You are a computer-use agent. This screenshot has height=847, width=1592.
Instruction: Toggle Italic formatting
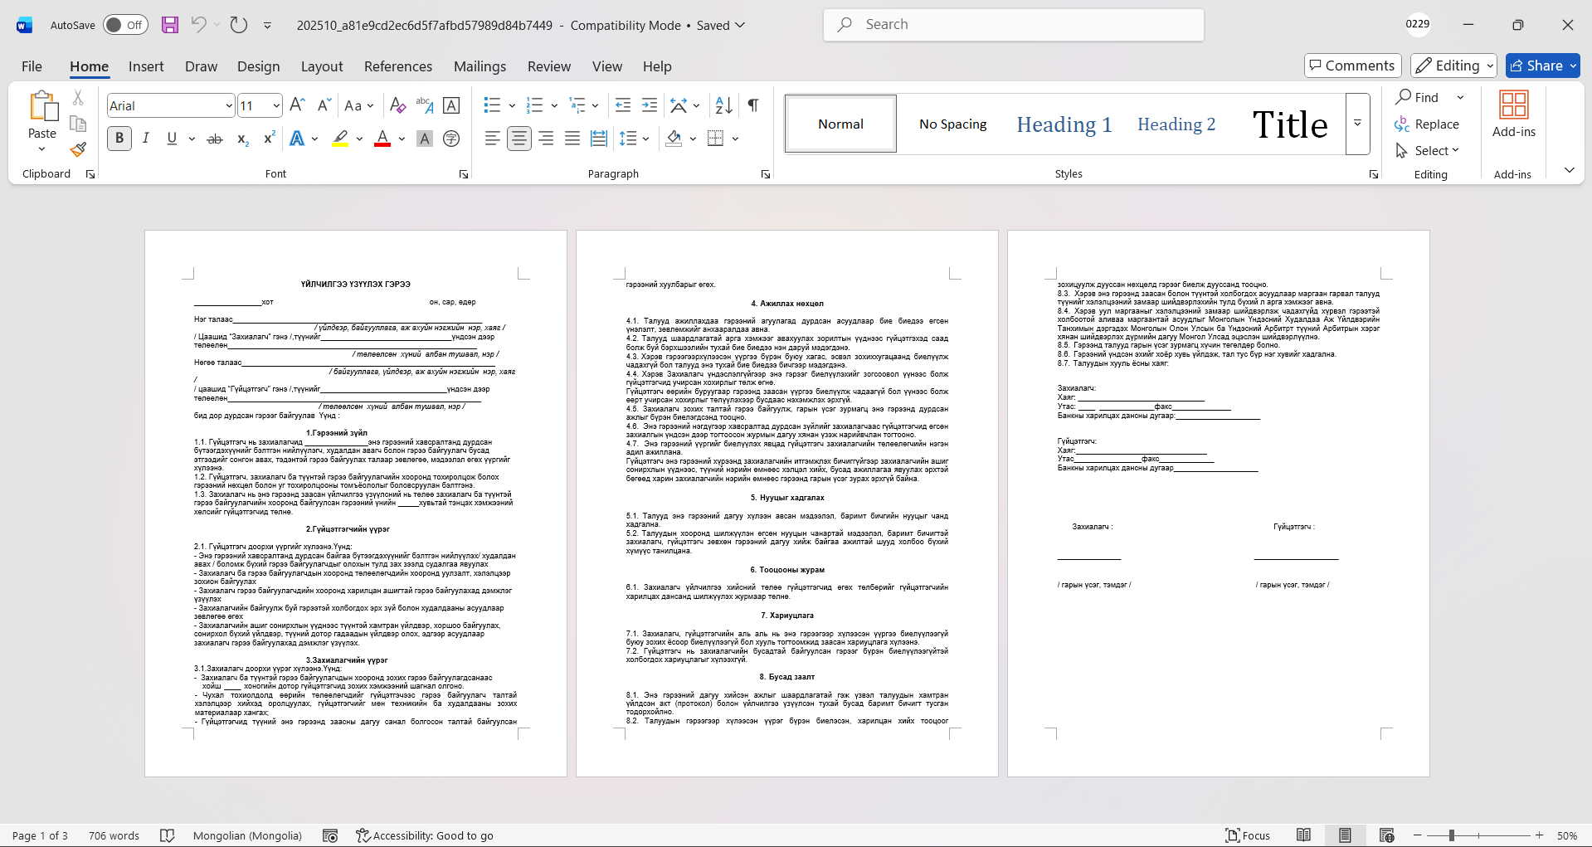point(146,139)
